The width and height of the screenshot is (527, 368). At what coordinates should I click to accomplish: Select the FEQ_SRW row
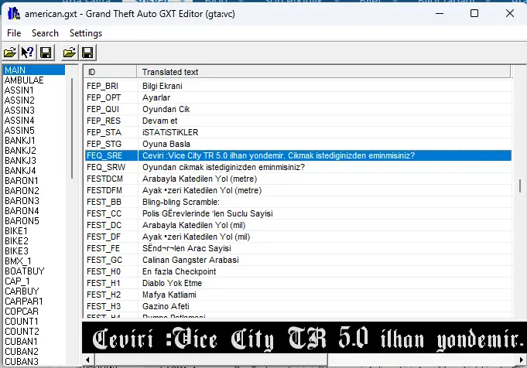coord(298,167)
